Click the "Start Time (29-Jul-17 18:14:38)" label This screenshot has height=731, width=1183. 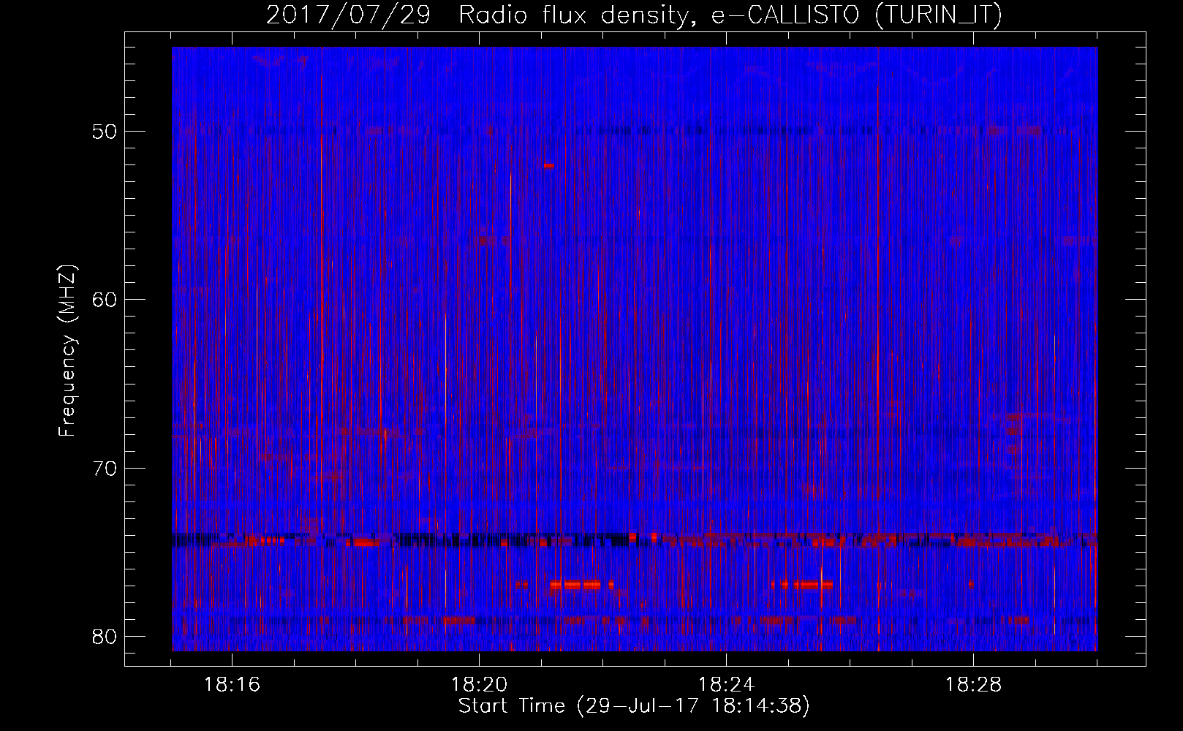click(x=634, y=706)
